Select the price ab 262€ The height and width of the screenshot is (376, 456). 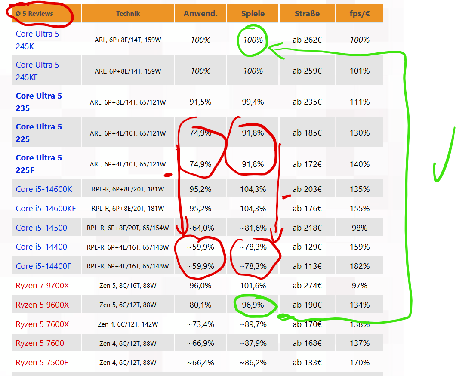(307, 40)
